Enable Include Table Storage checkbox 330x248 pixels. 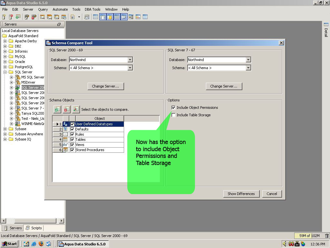173,115
